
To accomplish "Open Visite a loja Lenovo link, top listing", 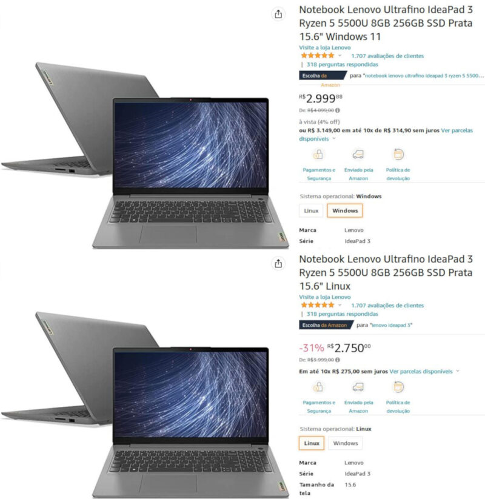I will [324, 47].
